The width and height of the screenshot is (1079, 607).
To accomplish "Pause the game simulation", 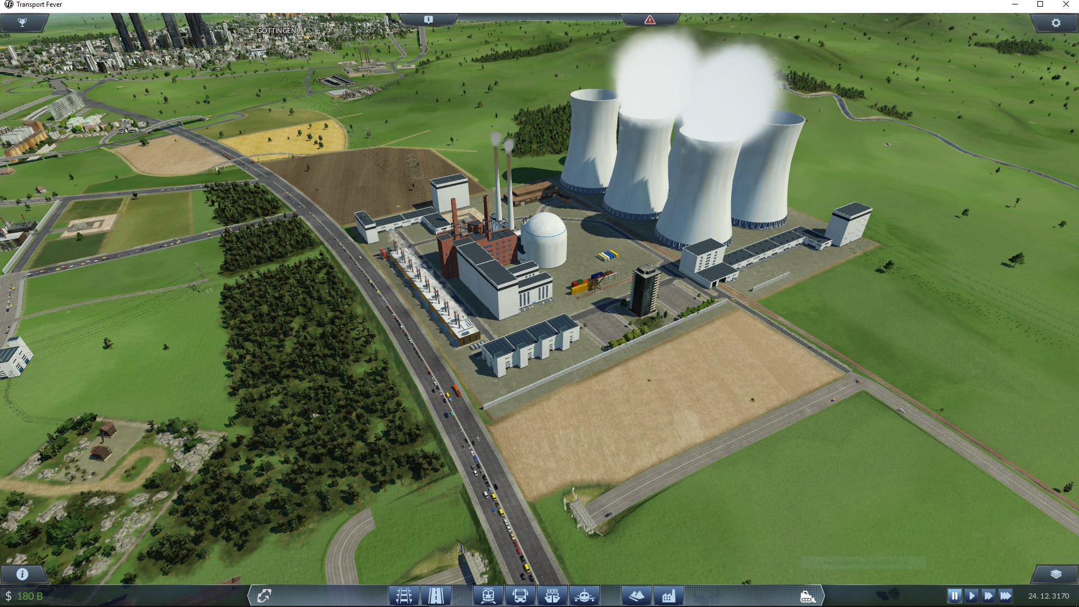I will click(x=954, y=595).
